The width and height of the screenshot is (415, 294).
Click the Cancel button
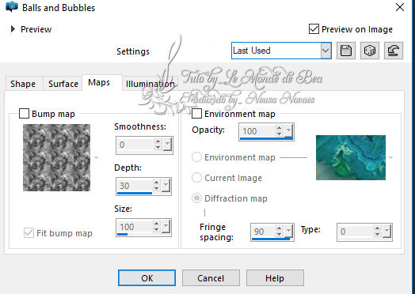point(211,278)
